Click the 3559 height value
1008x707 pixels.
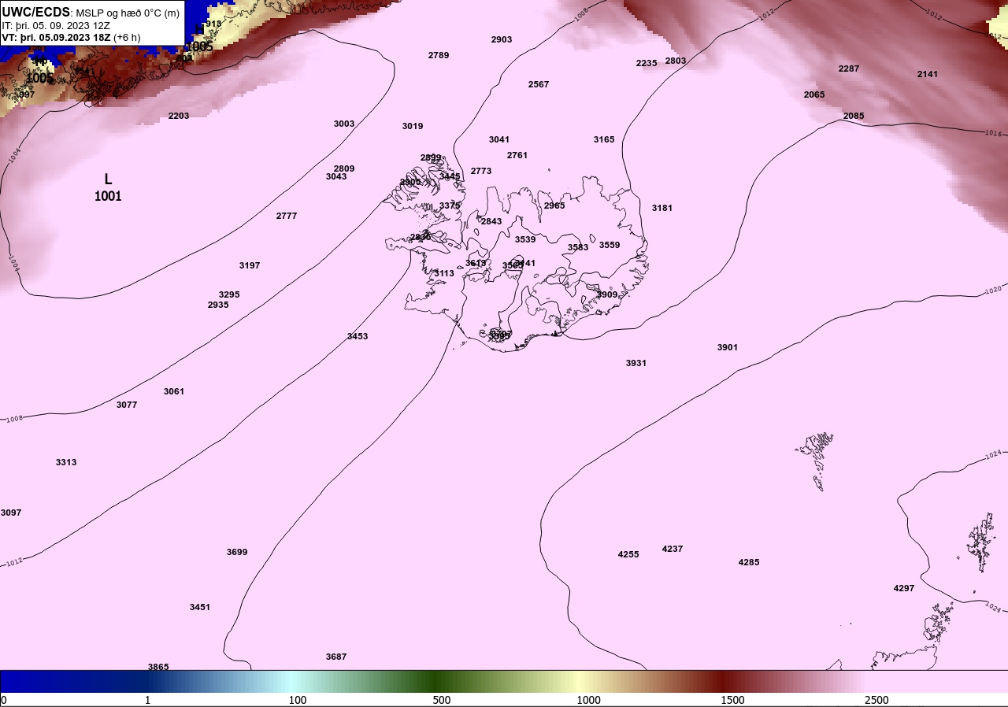click(610, 245)
